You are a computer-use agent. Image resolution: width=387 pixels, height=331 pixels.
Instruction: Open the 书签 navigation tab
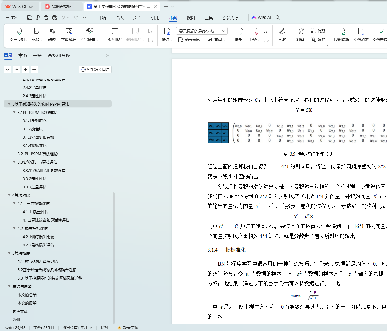[x=38, y=55]
